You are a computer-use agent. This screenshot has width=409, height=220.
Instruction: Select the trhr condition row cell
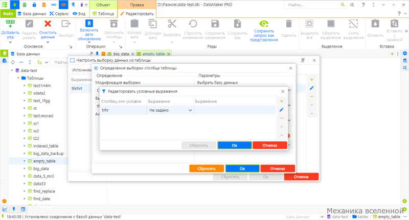tap(124, 110)
